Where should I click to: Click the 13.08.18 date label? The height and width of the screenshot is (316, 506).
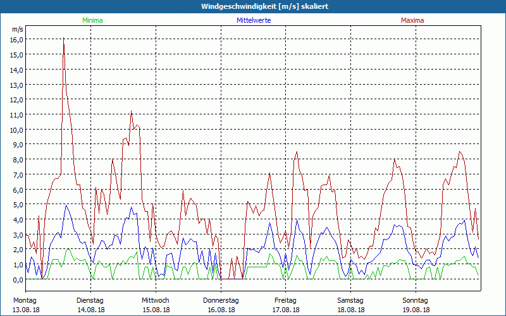25,310
